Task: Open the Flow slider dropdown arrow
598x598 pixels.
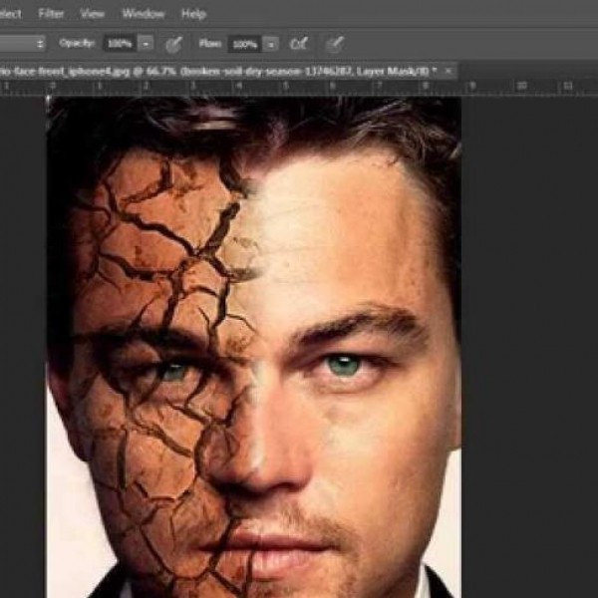Action: point(272,44)
